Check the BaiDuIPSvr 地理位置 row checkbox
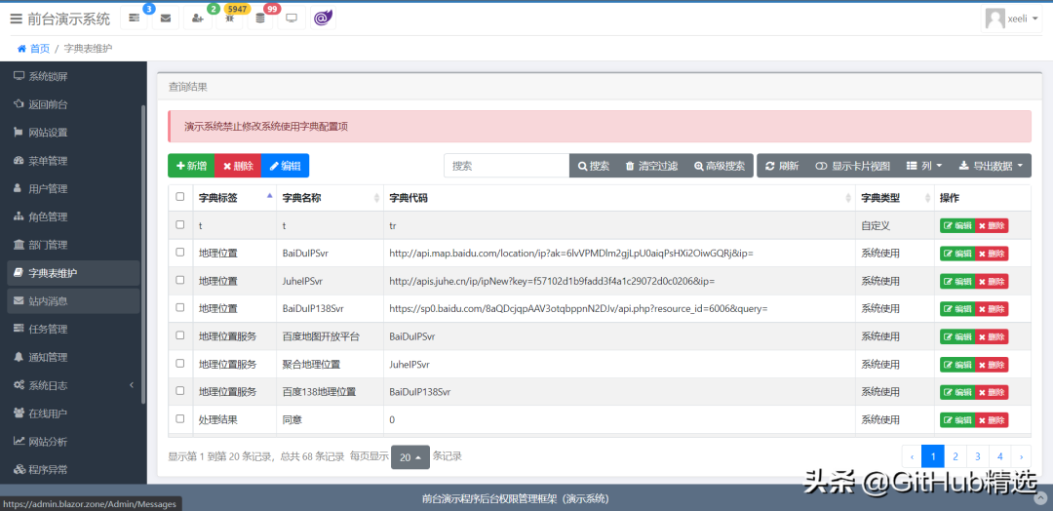This screenshot has height=511, width=1053. pos(180,252)
